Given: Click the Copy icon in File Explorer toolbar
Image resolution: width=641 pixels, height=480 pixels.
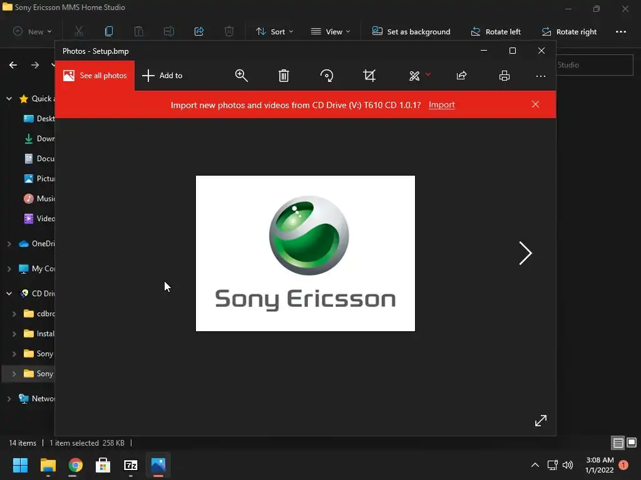Looking at the screenshot, I should point(109,31).
